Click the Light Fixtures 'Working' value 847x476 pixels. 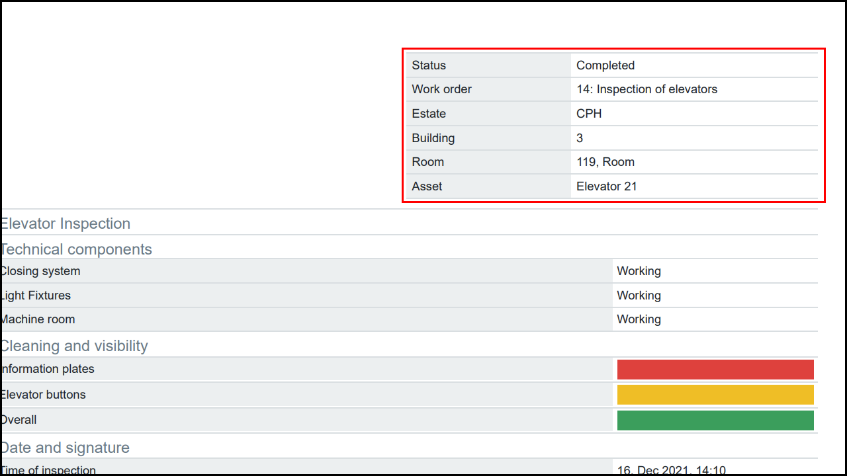639,296
